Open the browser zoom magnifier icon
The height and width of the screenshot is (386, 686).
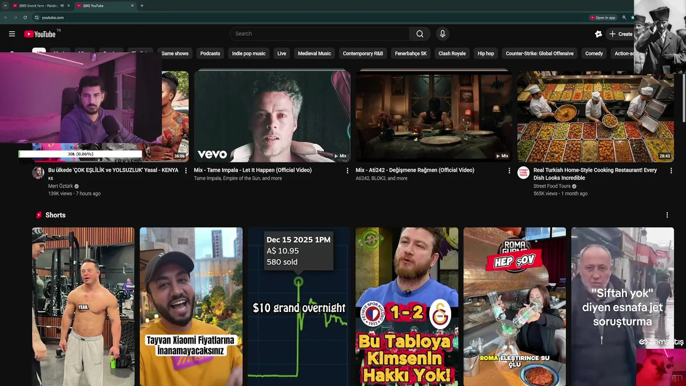pyautogui.click(x=624, y=17)
